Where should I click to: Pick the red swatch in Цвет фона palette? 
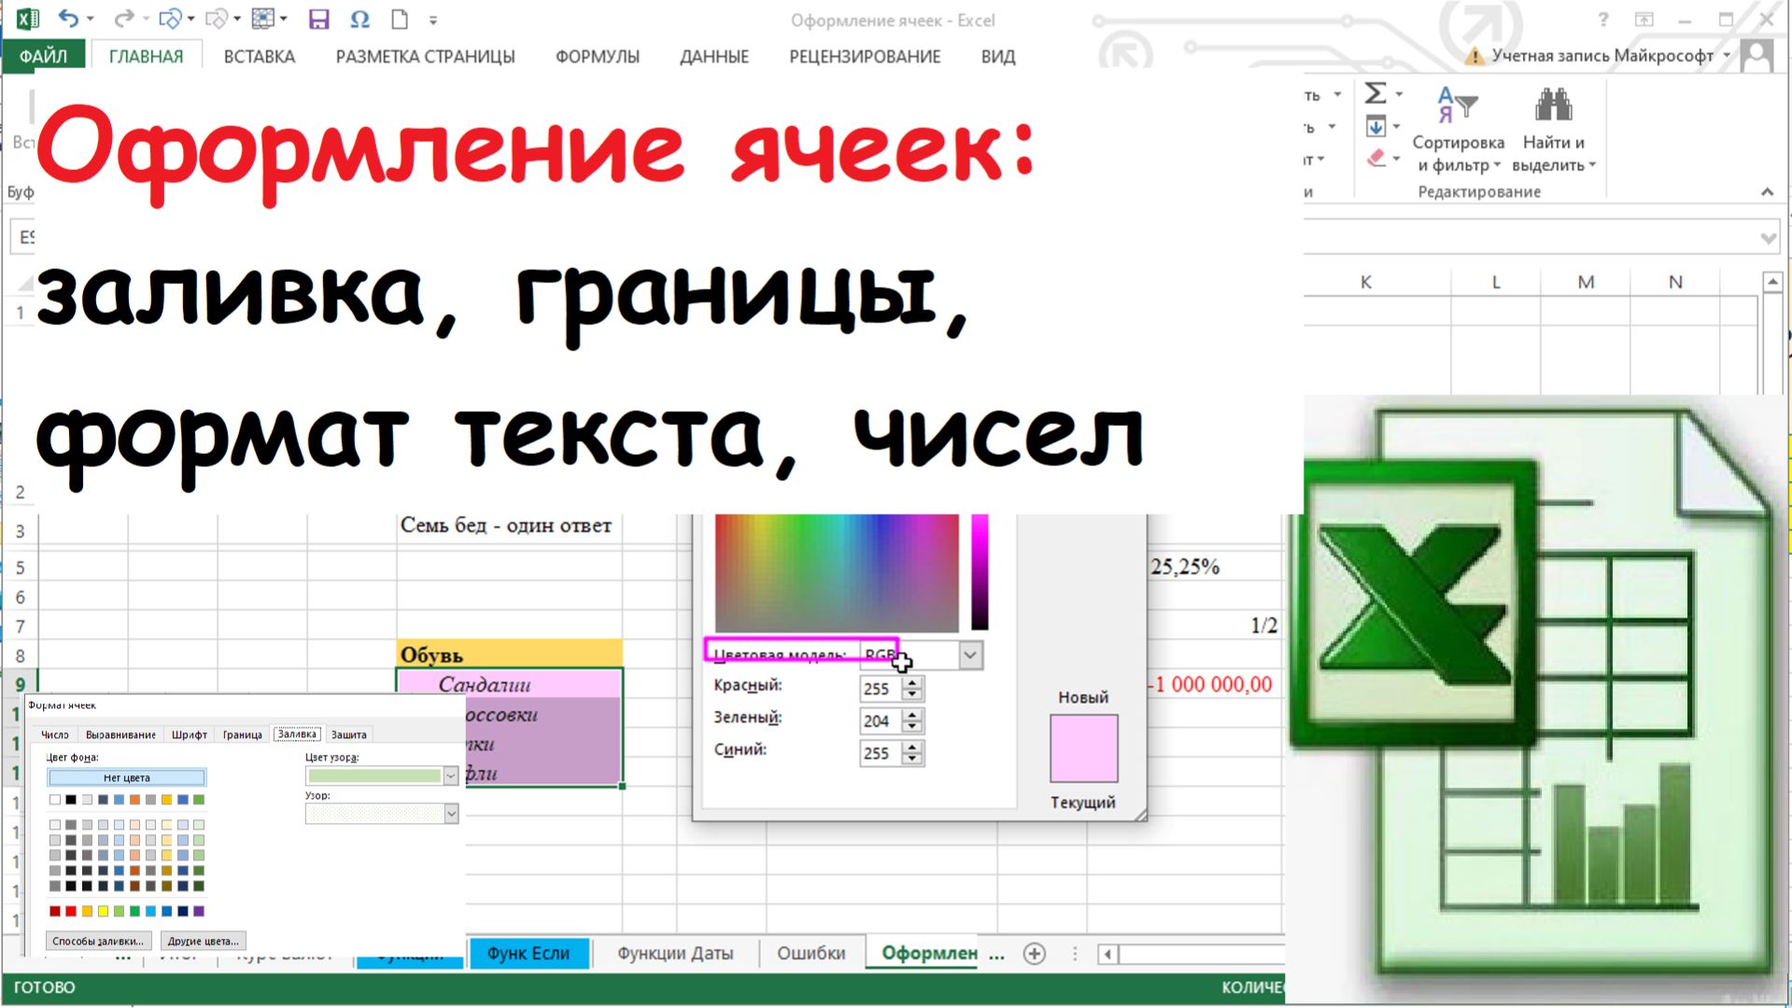[69, 911]
